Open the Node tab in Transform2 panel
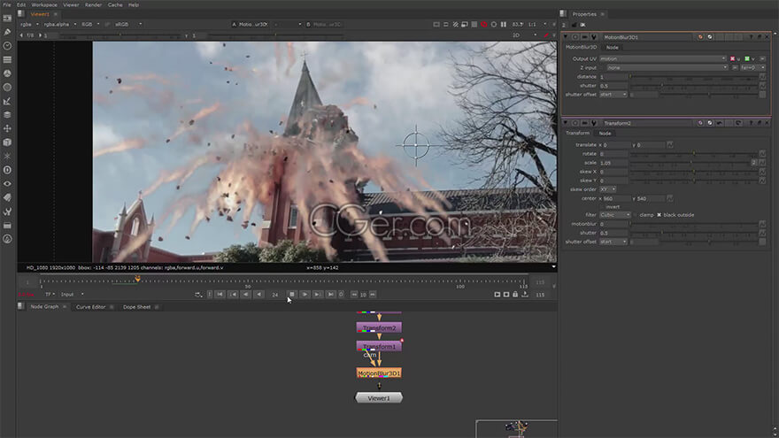Image resolution: width=779 pixels, height=438 pixels. pyautogui.click(x=605, y=134)
